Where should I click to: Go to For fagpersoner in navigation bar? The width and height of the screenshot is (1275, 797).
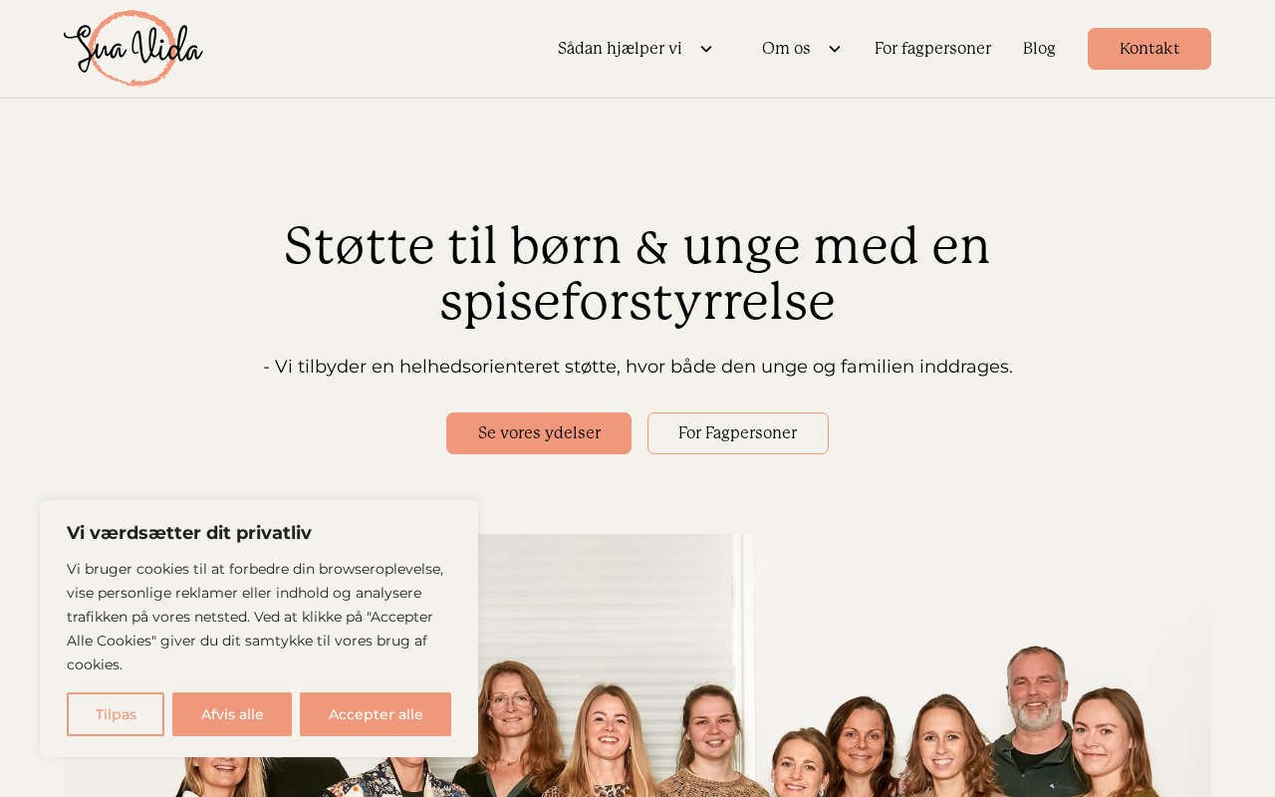[x=932, y=49]
